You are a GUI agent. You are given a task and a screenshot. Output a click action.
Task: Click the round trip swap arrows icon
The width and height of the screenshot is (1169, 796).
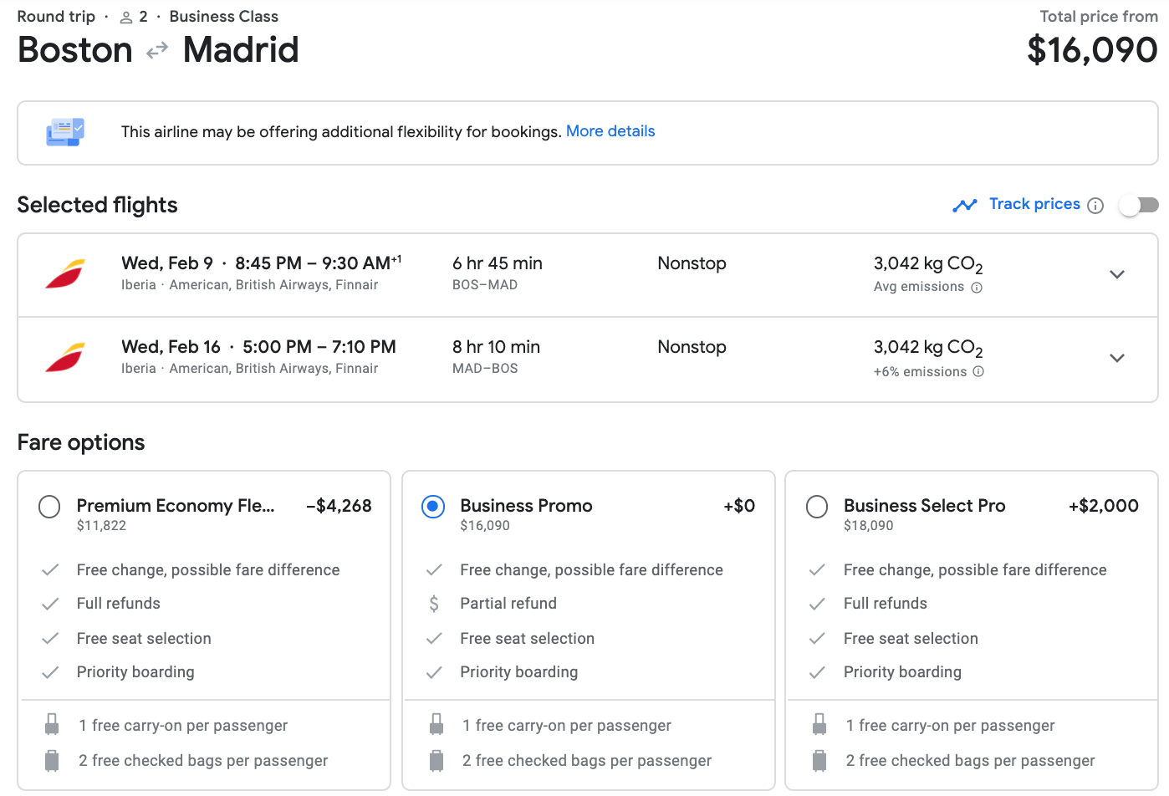click(x=156, y=50)
